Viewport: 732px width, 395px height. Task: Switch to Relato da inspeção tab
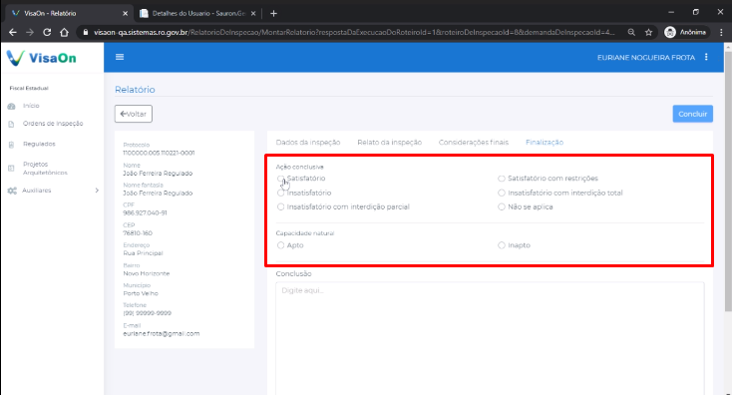tap(389, 143)
